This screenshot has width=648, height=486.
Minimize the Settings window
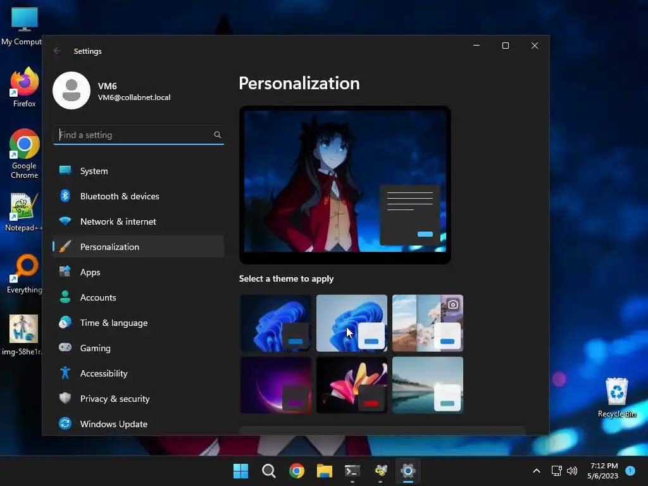477,46
